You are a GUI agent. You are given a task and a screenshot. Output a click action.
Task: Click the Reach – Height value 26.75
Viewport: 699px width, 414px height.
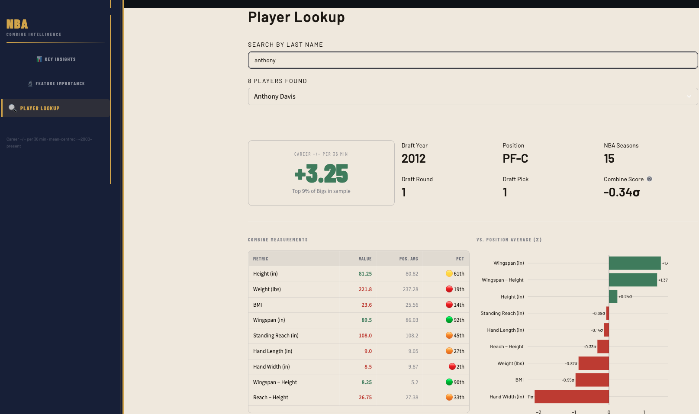(365, 398)
